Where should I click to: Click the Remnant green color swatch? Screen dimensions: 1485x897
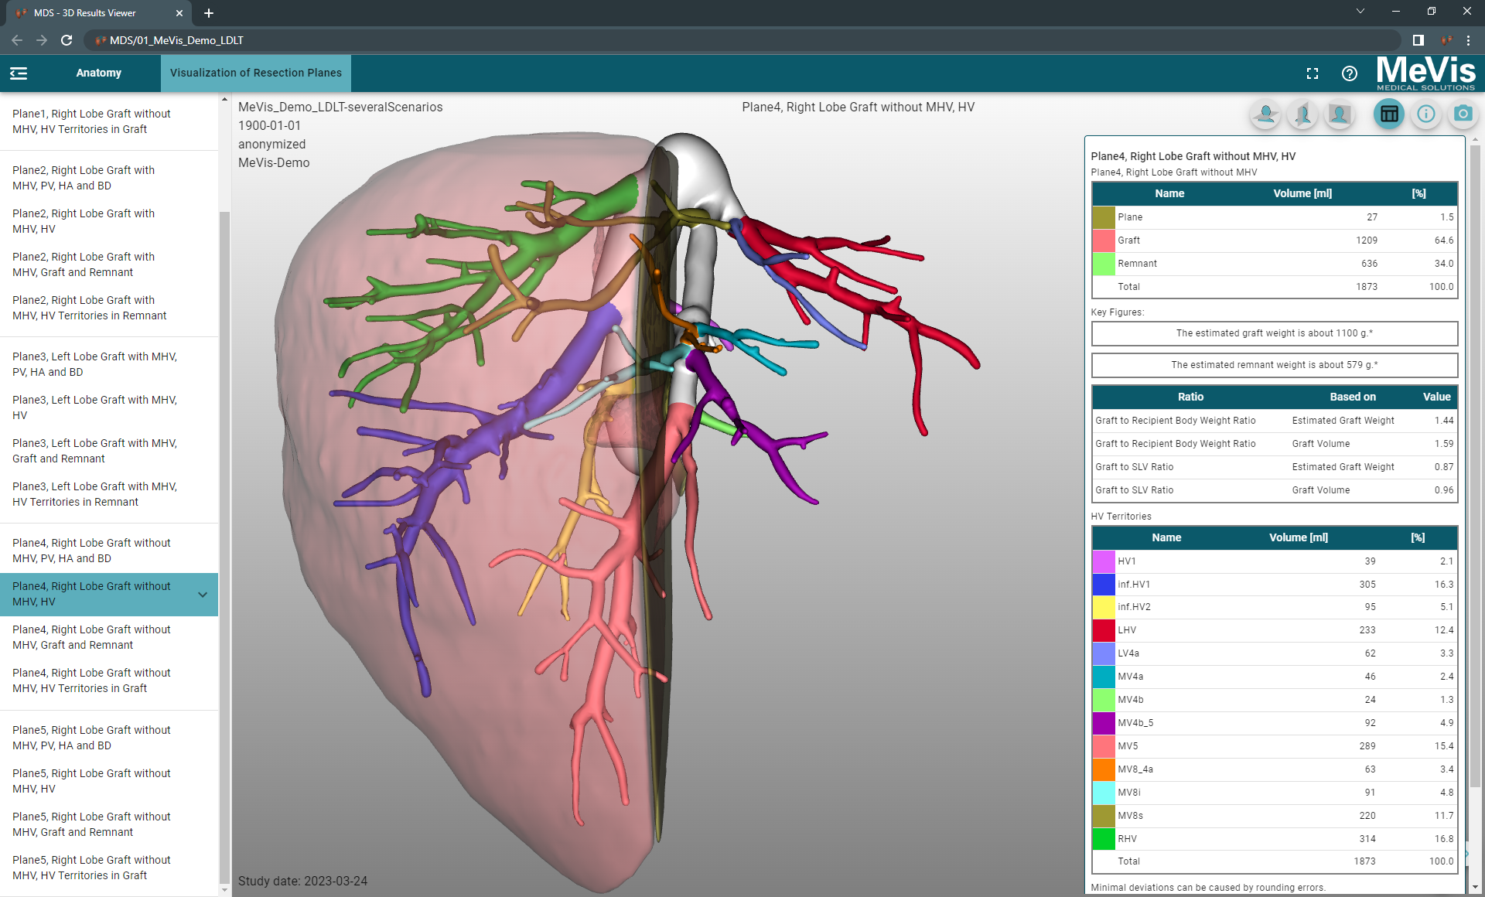(1104, 264)
